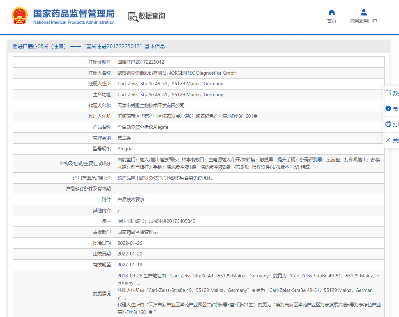399x317 pixels.
Task: Click 代理人住所 address 滨海高新区 value
Action: pos(188,116)
